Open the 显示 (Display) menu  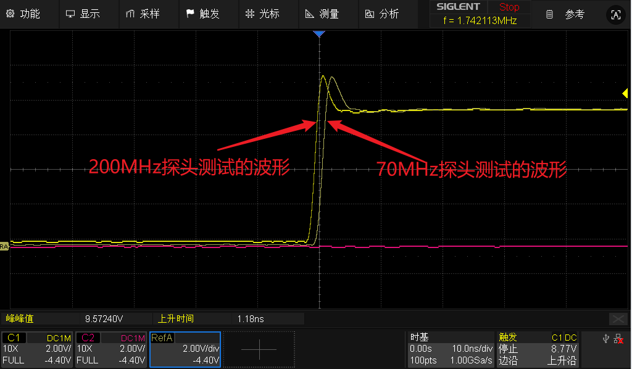(x=83, y=14)
